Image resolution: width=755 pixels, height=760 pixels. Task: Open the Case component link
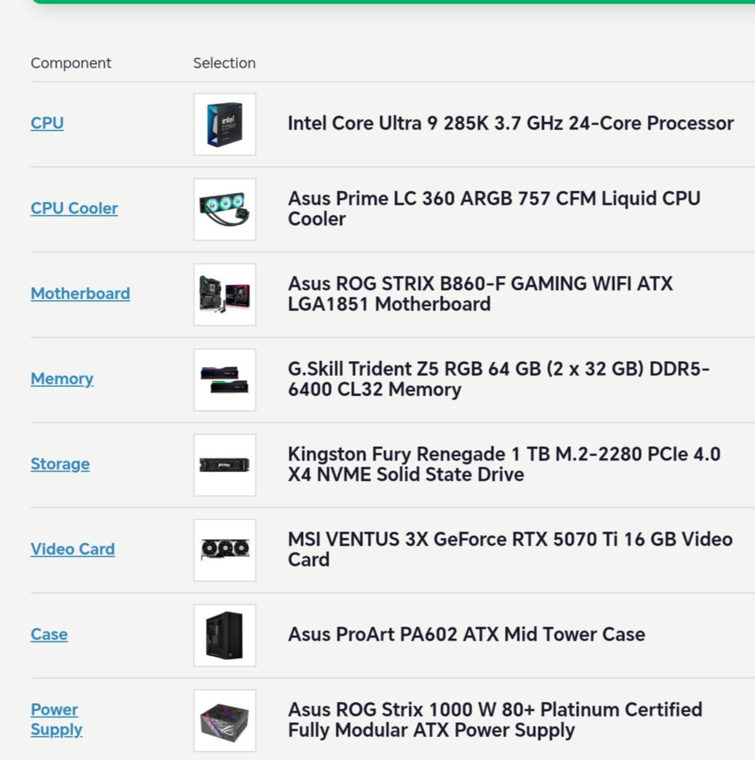click(x=49, y=634)
